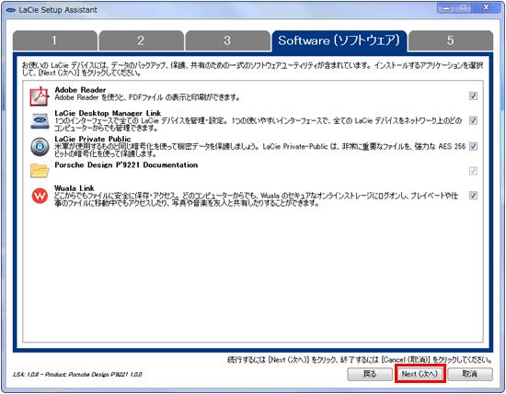This screenshot has height=394, width=506.
Task: Select the LaCie Desktop Manager Link title
Action: (x=108, y=113)
